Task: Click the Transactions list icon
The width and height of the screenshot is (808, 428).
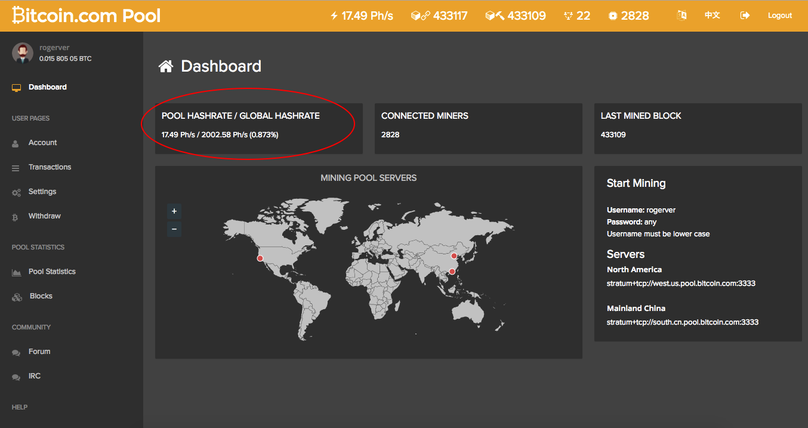Action: (16, 168)
